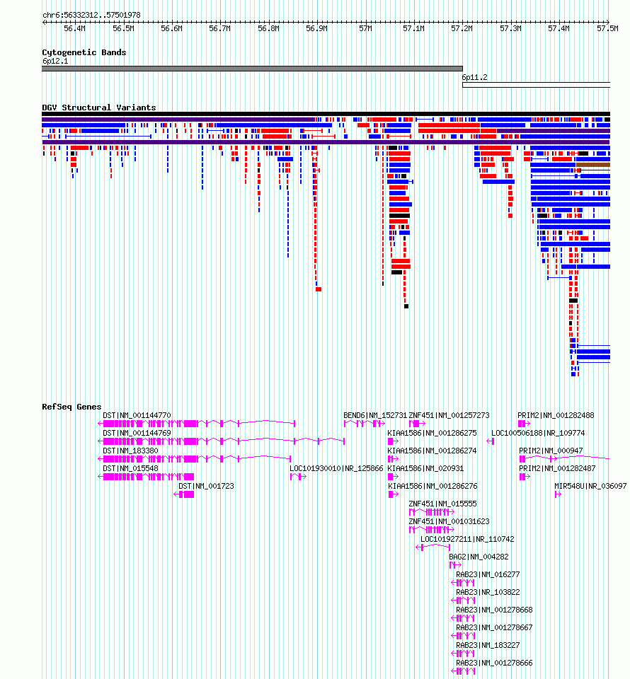Click the LOC101930010 gene model glyph
Image resolution: width=630 pixels, height=679 pixels.
[x=298, y=477]
